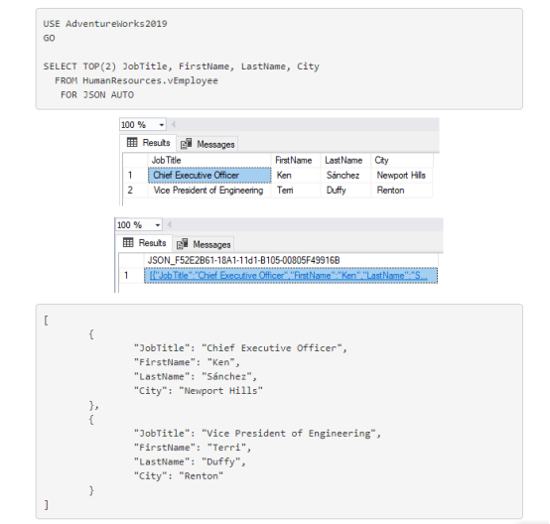
Task: Click the Results grid icon in upper pane
Action: tap(132, 142)
